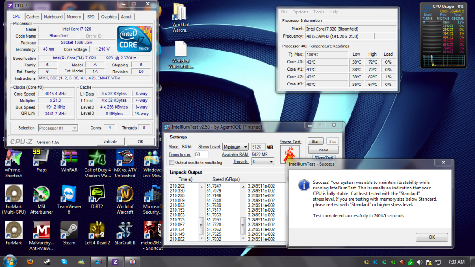Select the Memory tab in CPU-Z
Viewport: 475px width, 267px height.
74,17
